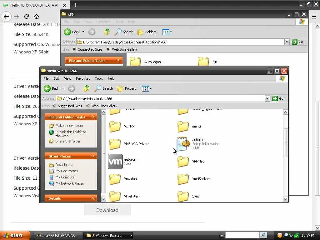Click scroll down arrow of task pane
320x240 pixels.
pos(104,199)
